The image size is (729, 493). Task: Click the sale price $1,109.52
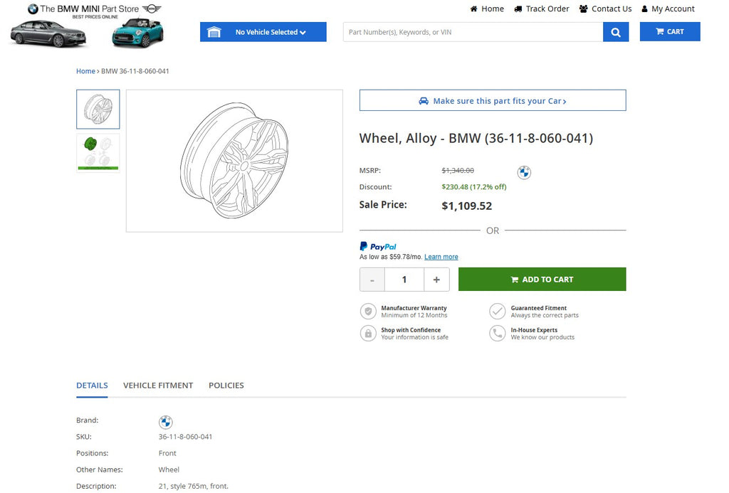(467, 206)
